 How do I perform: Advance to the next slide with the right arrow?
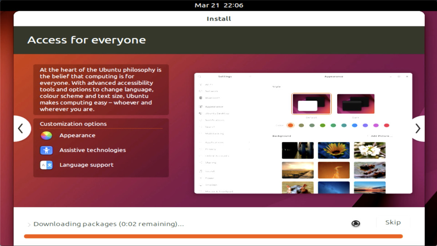click(418, 128)
